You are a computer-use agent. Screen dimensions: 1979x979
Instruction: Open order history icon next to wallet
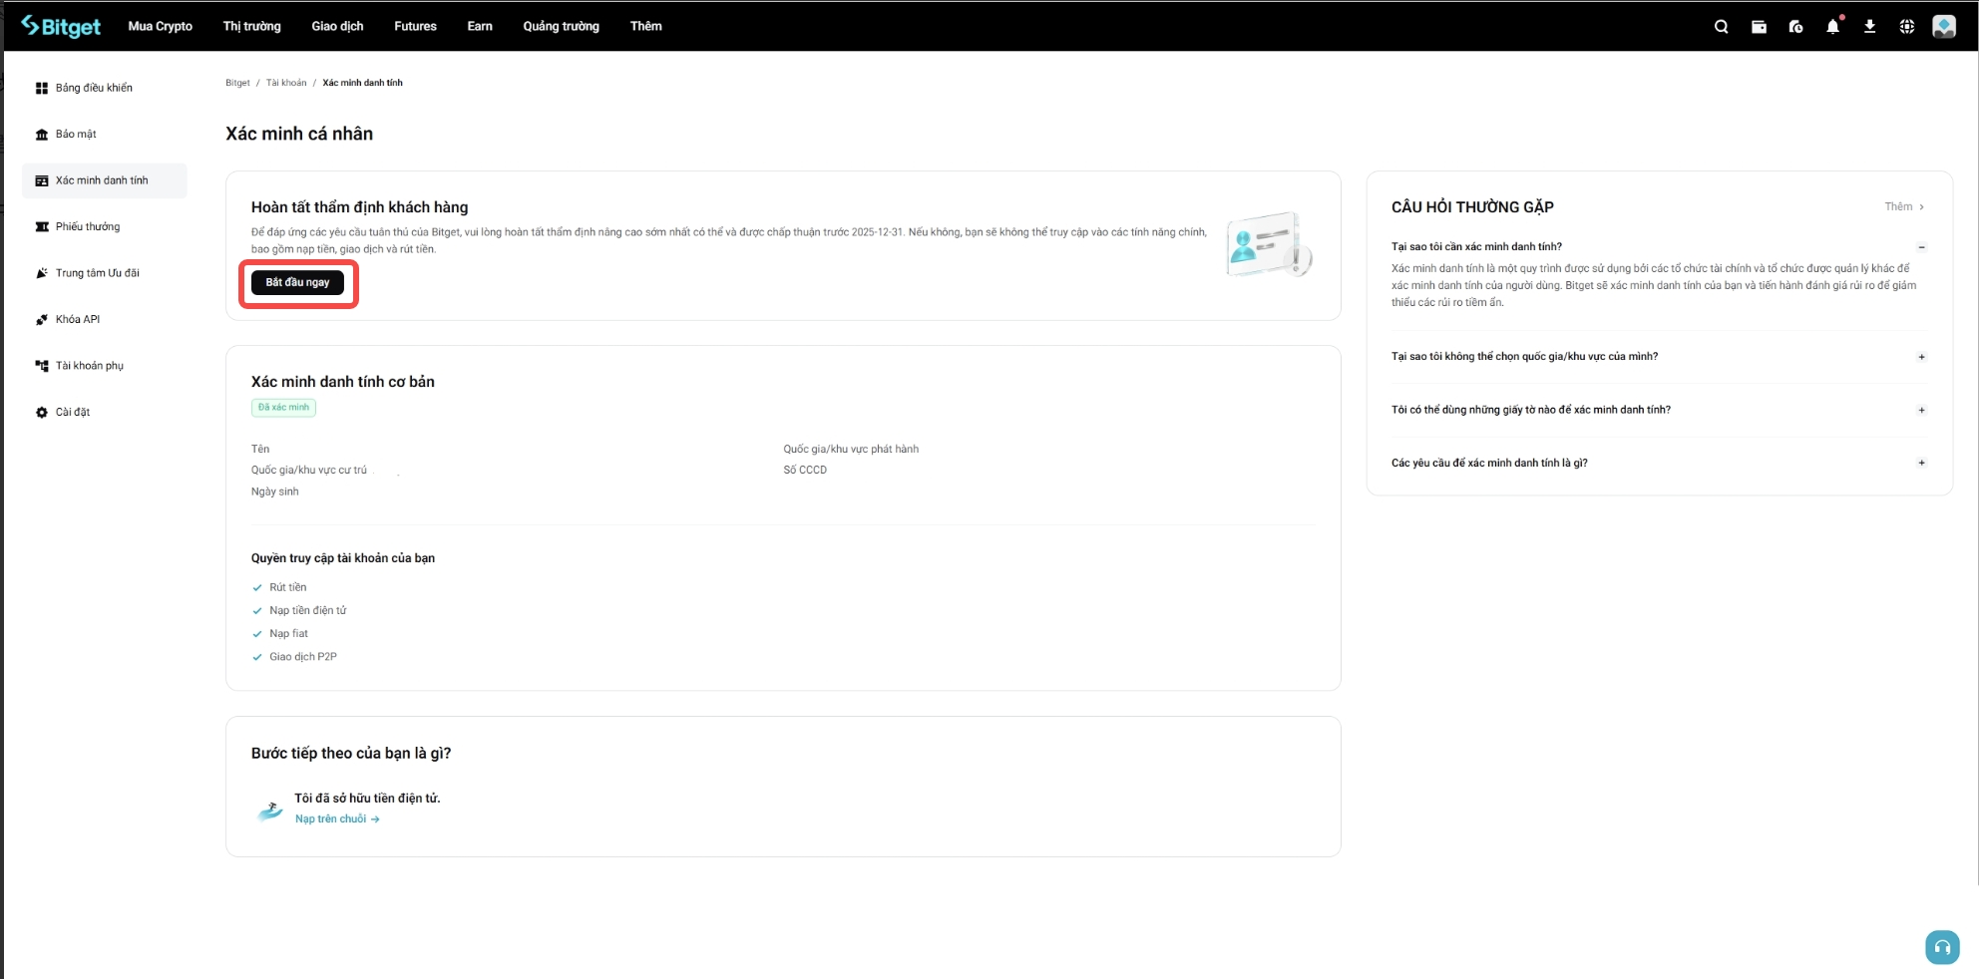click(1795, 26)
